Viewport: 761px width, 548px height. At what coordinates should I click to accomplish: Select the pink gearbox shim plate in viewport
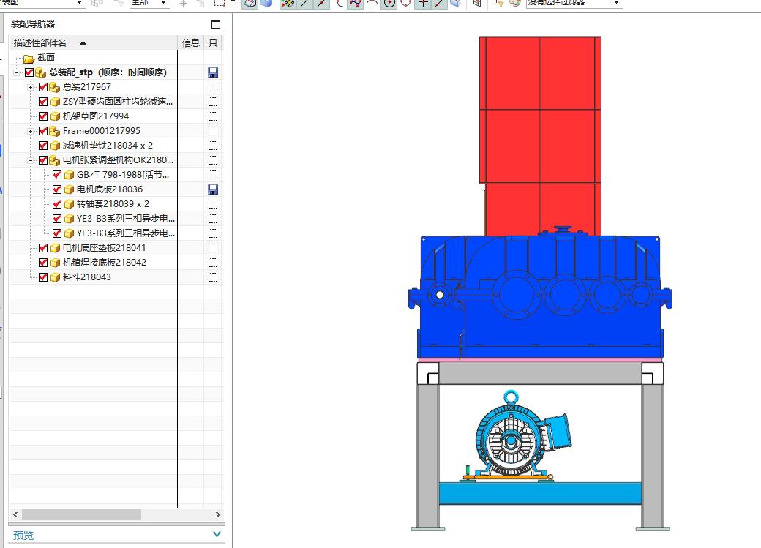(x=540, y=360)
